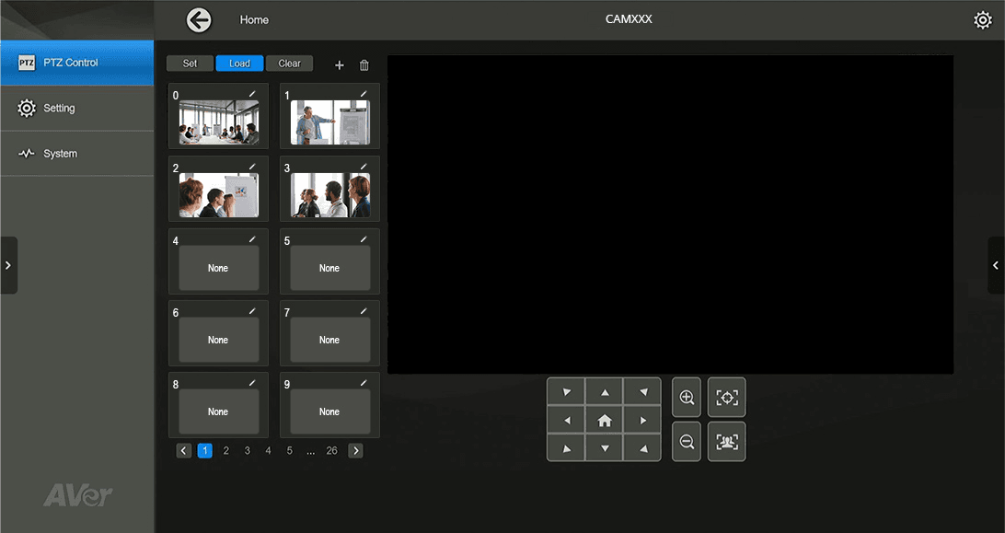Image resolution: width=1005 pixels, height=533 pixels.
Task: Delete presets with the trash icon
Action: [364, 64]
